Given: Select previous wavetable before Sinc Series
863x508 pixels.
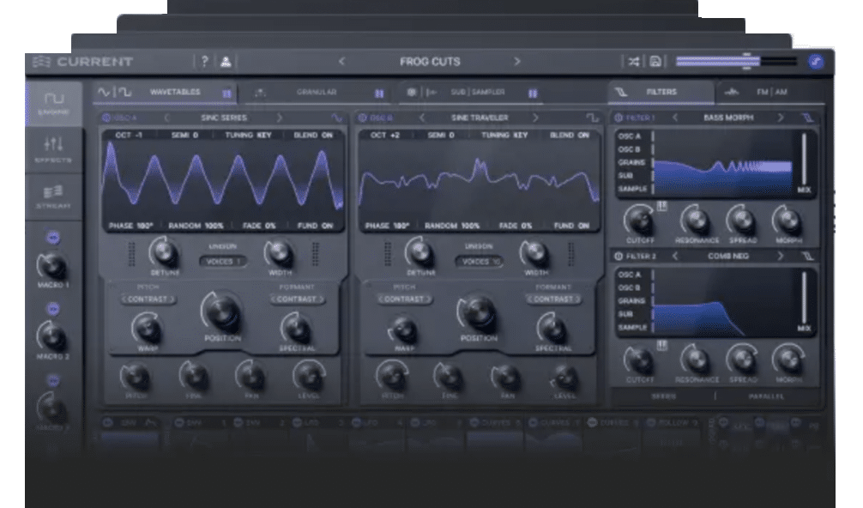Looking at the screenshot, I should click(x=166, y=118).
